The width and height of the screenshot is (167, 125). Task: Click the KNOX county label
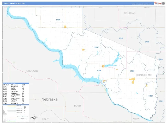point(136,119)
